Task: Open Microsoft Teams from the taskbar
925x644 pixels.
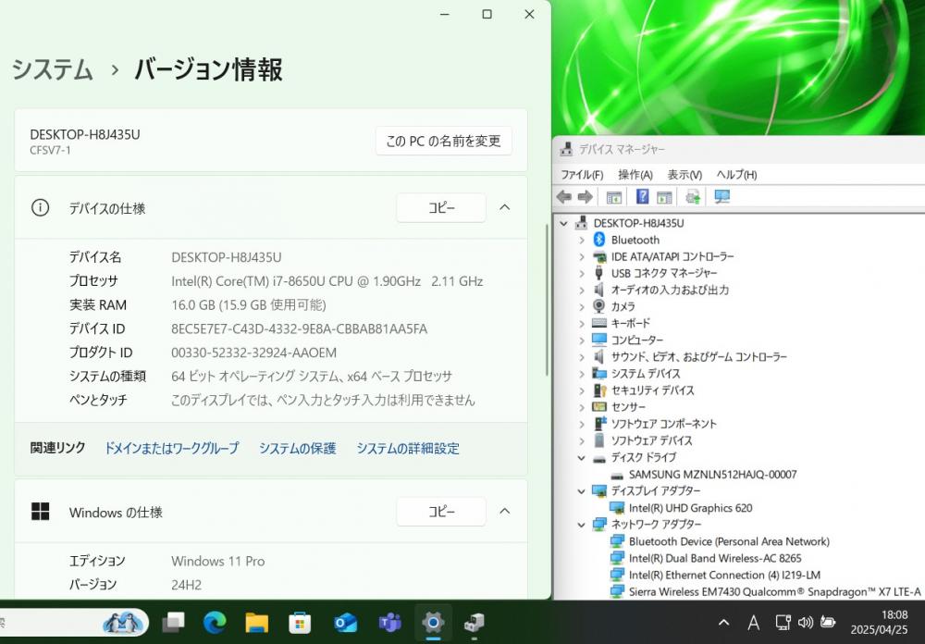Action: (x=389, y=622)
